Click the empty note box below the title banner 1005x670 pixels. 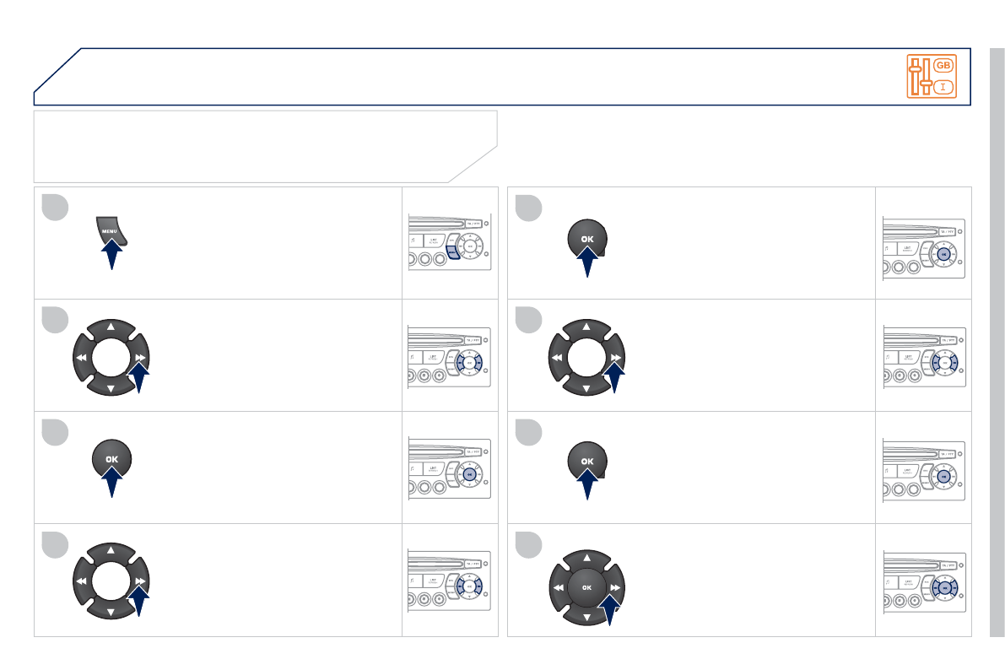pyautogui.click(x=253, y=145)
